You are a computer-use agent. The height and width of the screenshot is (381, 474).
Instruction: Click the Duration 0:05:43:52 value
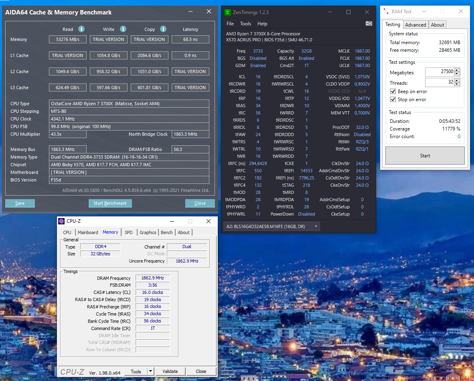click(x=450, y=121)
